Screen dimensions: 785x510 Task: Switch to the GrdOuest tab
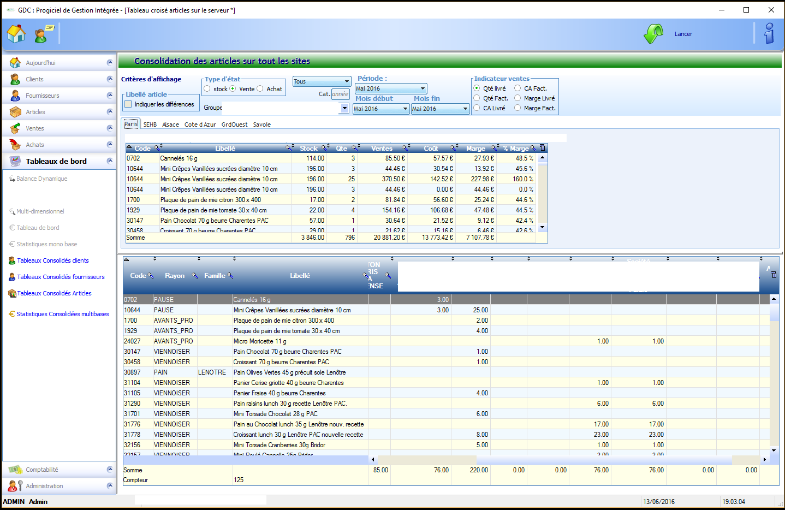pyautogui.click(x=234, y=124)
